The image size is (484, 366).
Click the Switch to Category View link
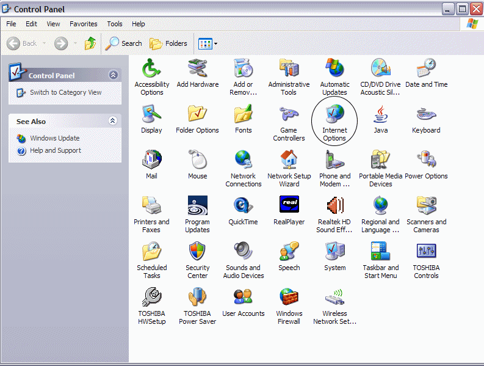(x=65, y=92)
